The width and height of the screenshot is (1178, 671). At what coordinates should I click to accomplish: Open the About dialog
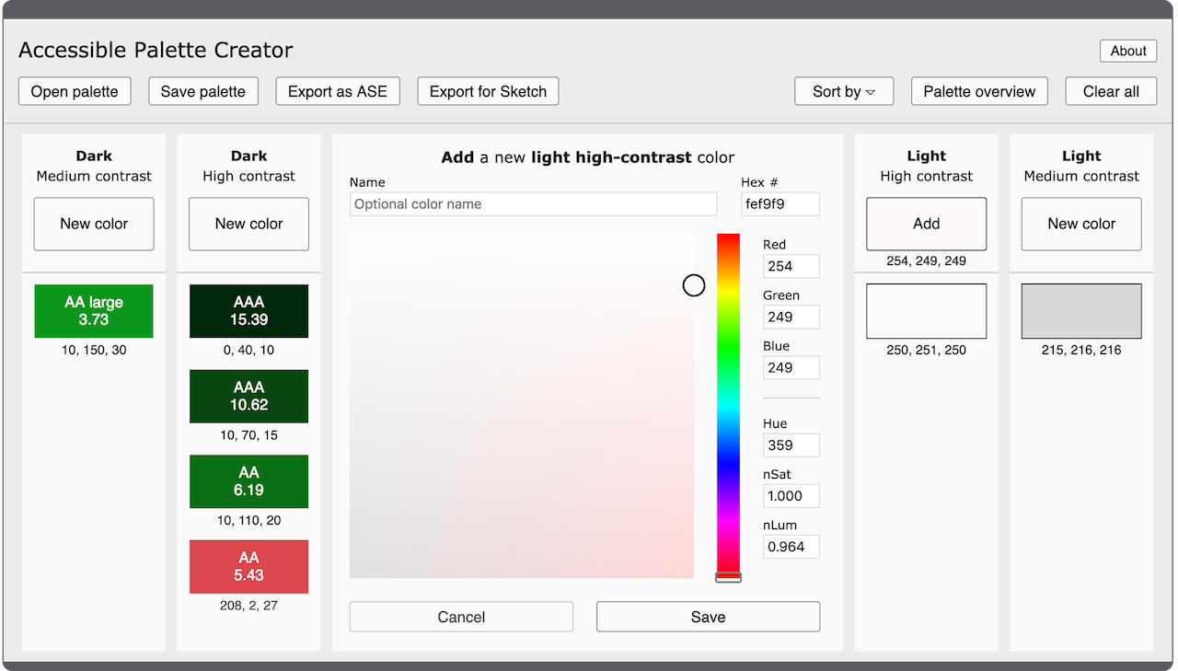click(x=1127, y=51)
